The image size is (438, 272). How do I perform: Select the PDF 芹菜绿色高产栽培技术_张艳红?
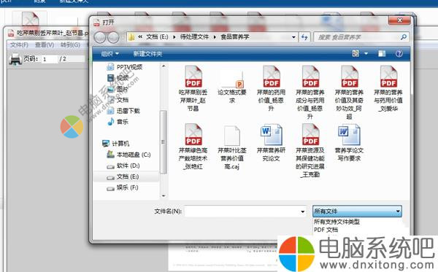click(x=193, y=147)
